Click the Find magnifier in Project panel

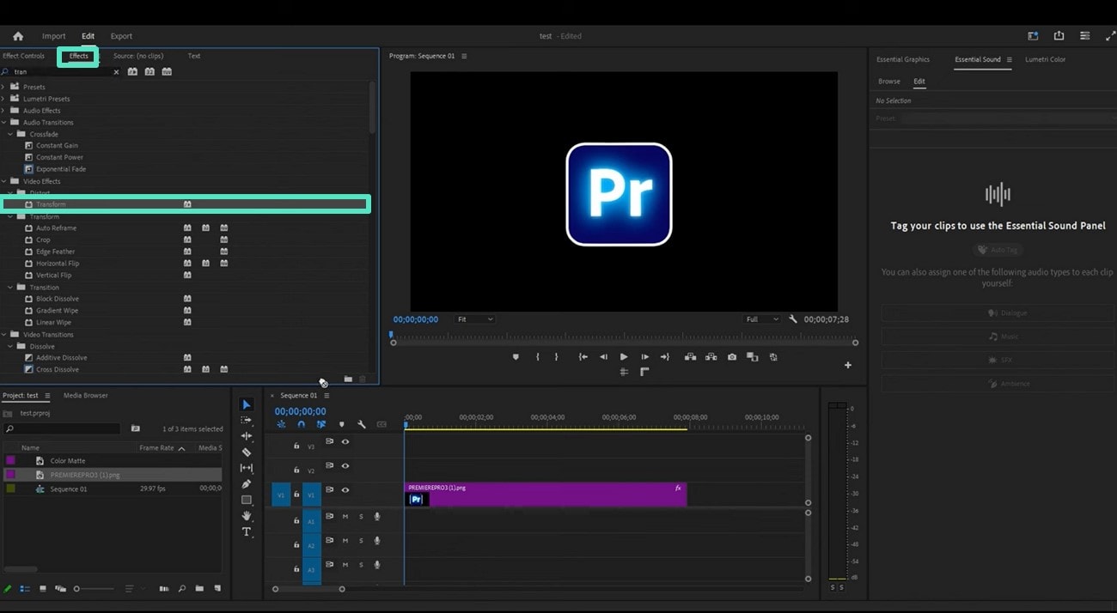pos(181,589)
